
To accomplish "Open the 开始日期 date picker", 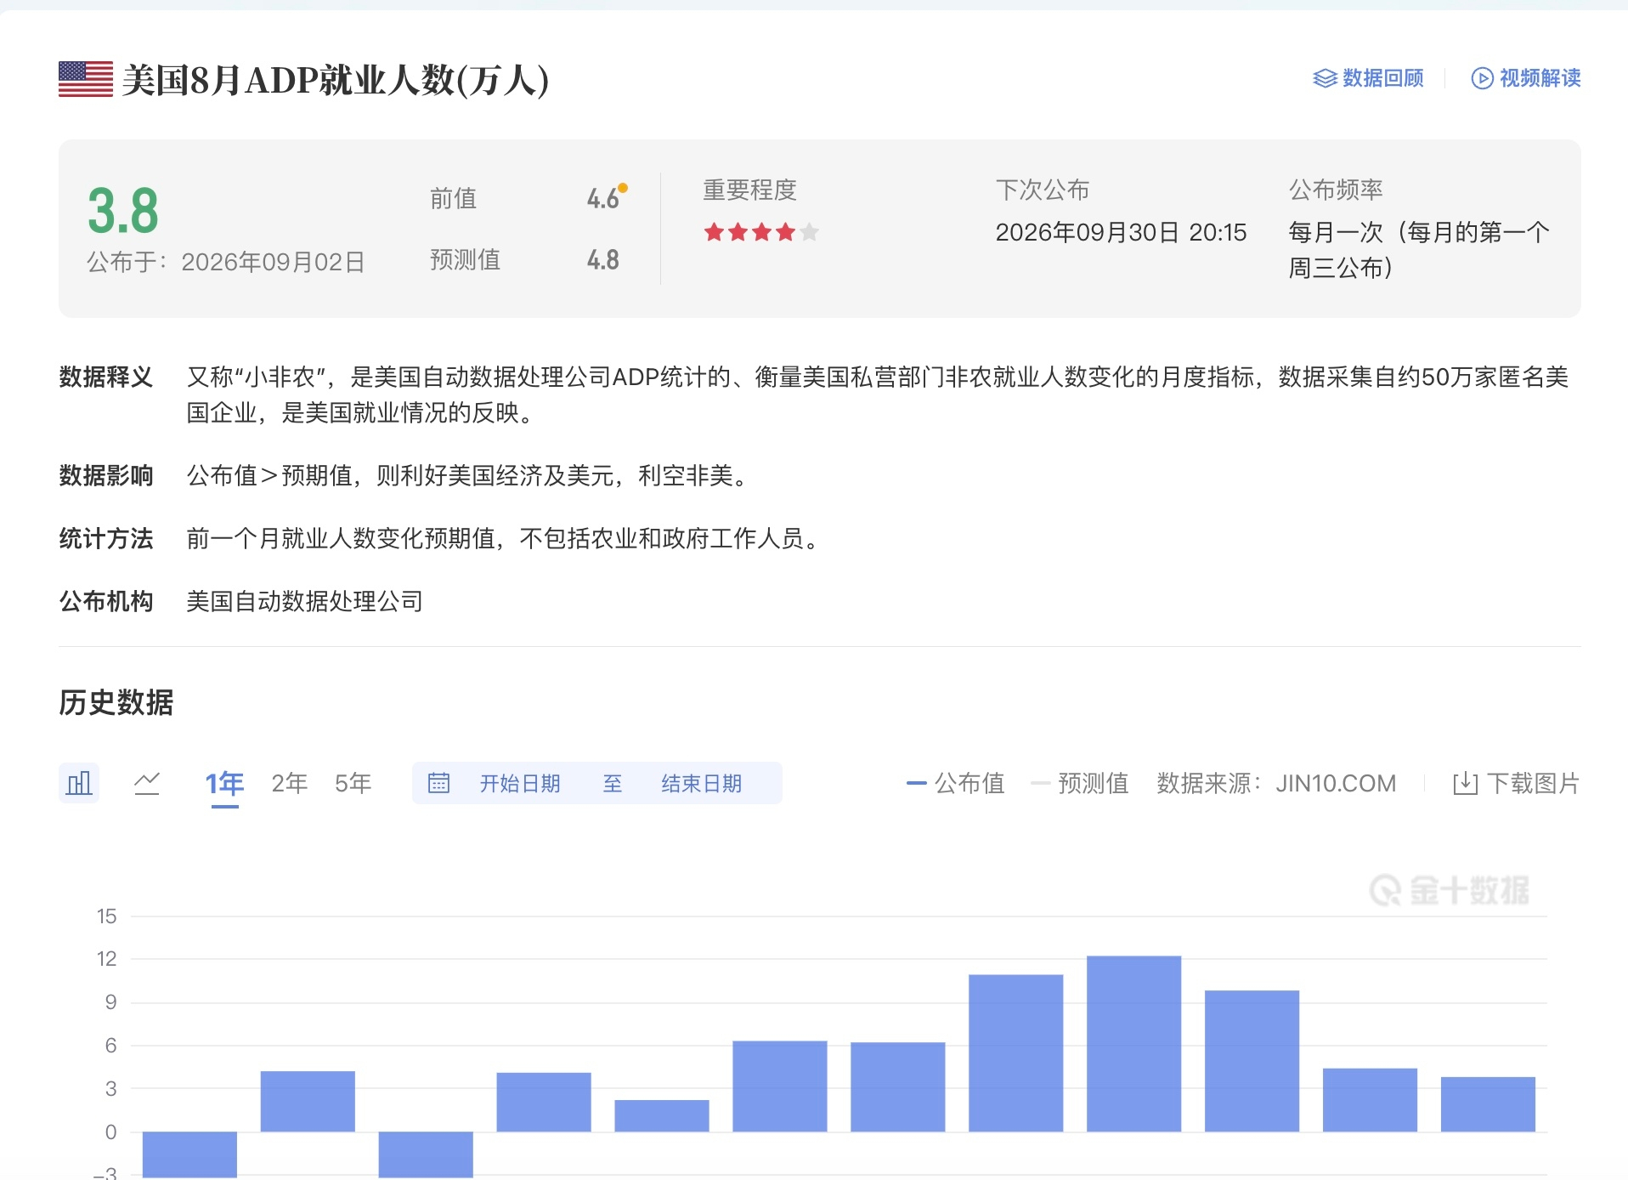I will coord(520,783).
